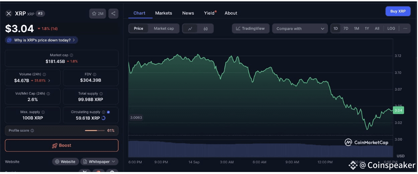Image resolution: width=418 pixels, height=174 pixels.
Task: Open the three-dot more options icon
Action: [405, 29]
